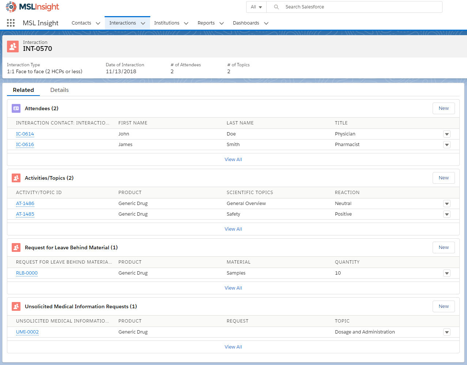Click the Unsolicited Medical Information Requests icon
Image resolution: width=467 pixels, height=365 pixels.
16,306
